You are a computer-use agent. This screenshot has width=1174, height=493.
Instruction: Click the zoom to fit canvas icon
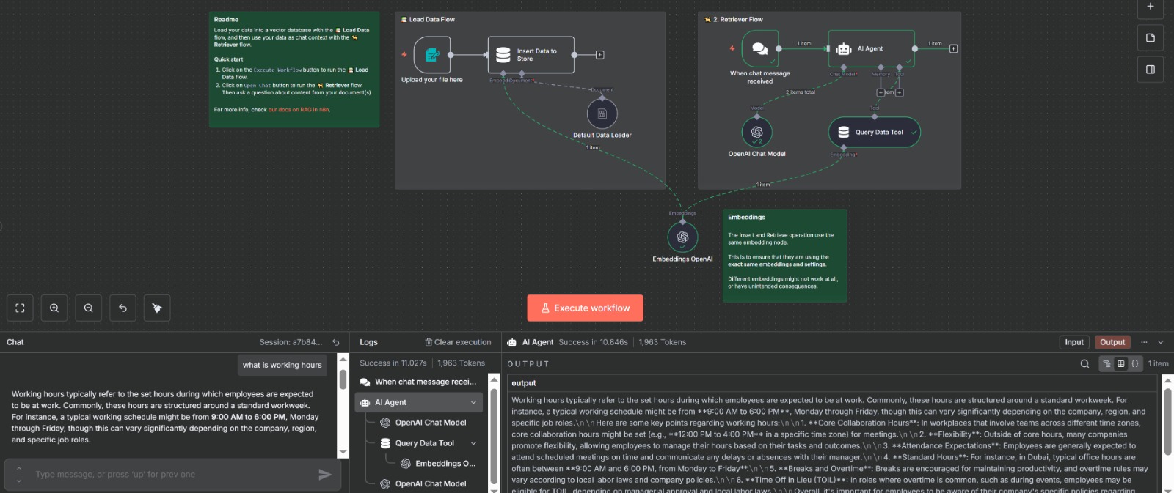point(20,308)
